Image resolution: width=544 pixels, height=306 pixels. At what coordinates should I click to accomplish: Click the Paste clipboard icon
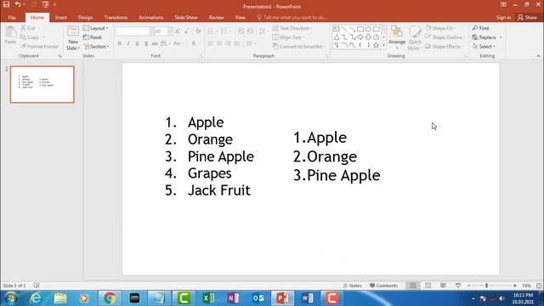point(10,32)
